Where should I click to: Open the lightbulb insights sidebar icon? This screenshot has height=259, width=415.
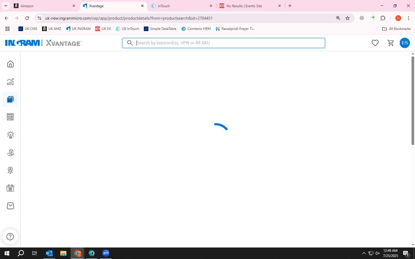(x=10, y=135)
